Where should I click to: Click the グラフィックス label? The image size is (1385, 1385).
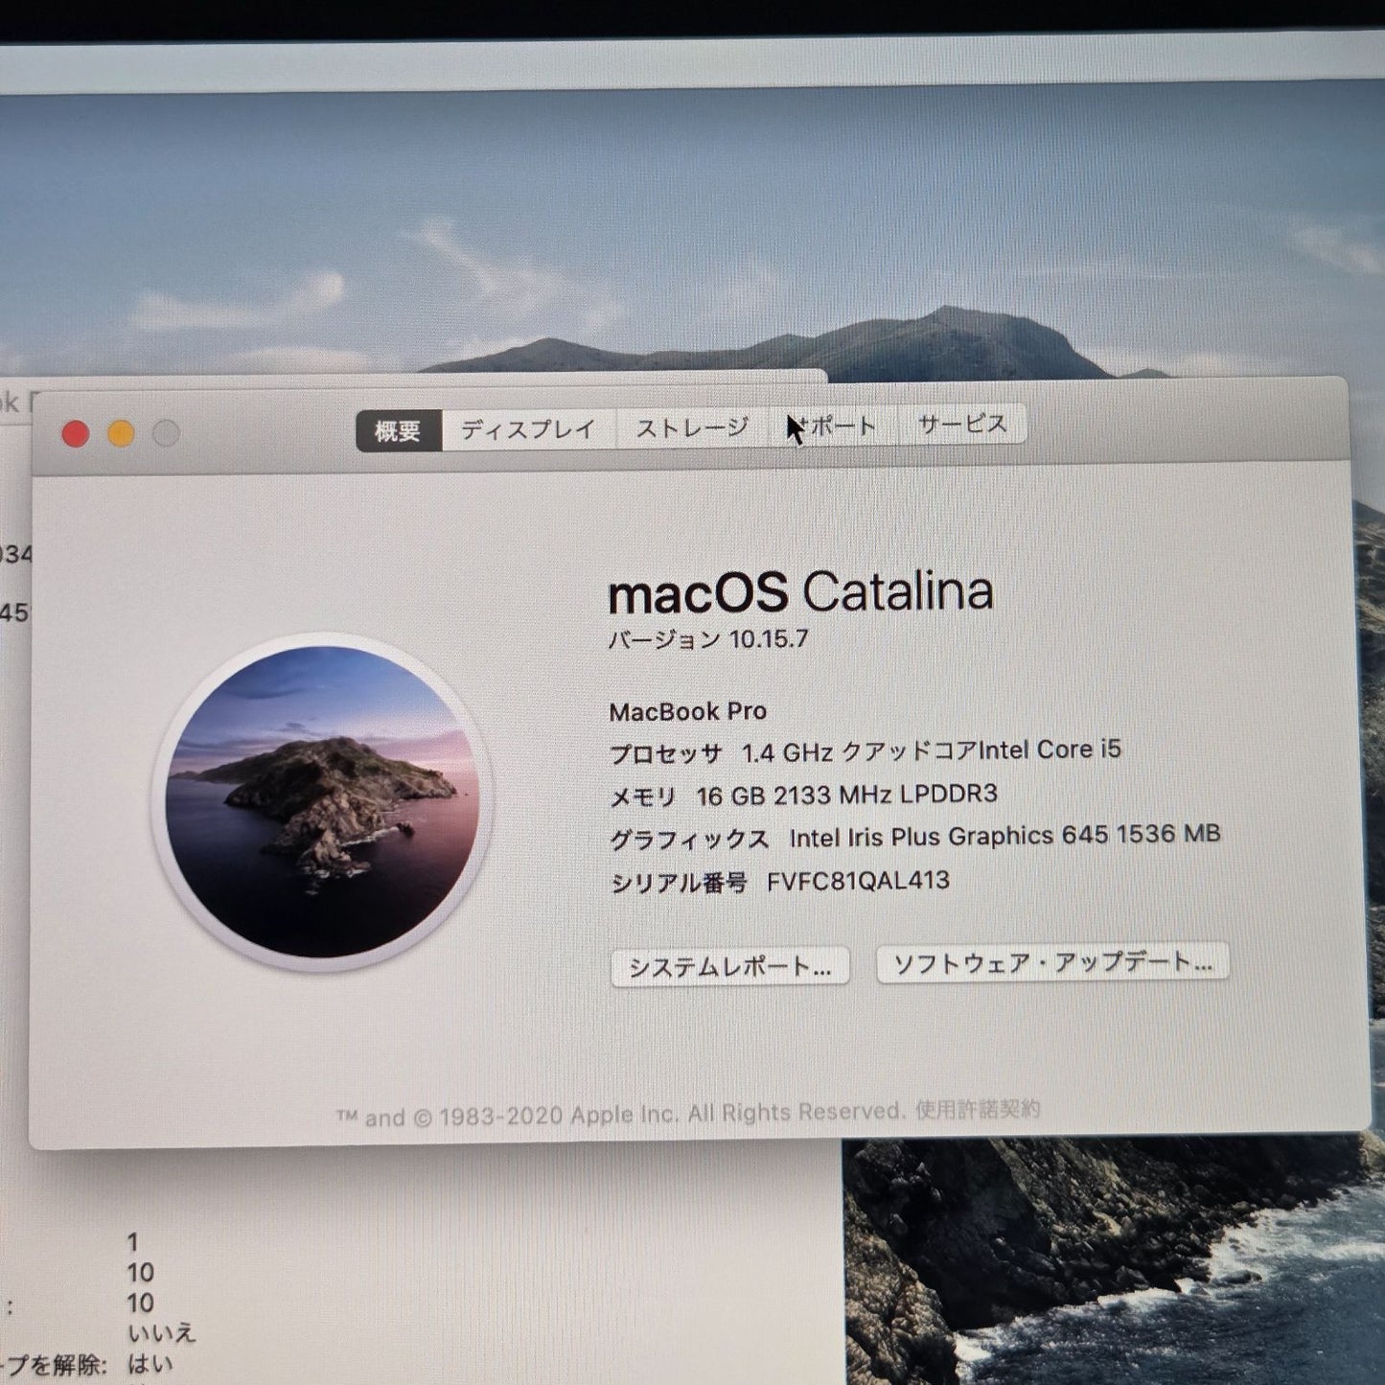689,841
